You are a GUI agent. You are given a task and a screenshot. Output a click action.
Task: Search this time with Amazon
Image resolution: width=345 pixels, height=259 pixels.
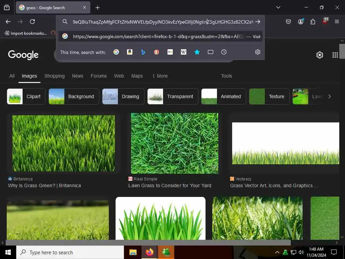click(x=130, y=52)
